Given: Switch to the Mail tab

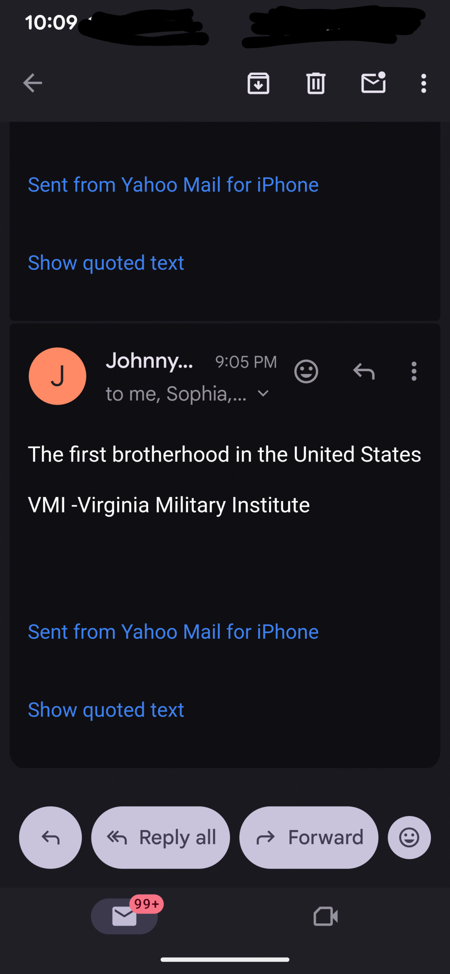Looking at the screenshot, I should click(124, 916).
